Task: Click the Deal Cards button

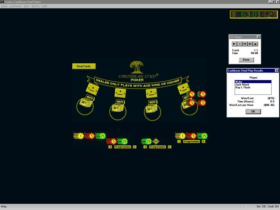Action: coord(84,66)
